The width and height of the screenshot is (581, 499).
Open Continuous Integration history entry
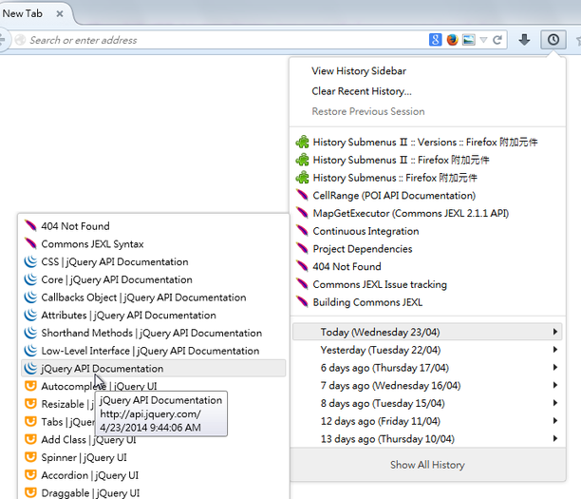[x=365, y=231]
